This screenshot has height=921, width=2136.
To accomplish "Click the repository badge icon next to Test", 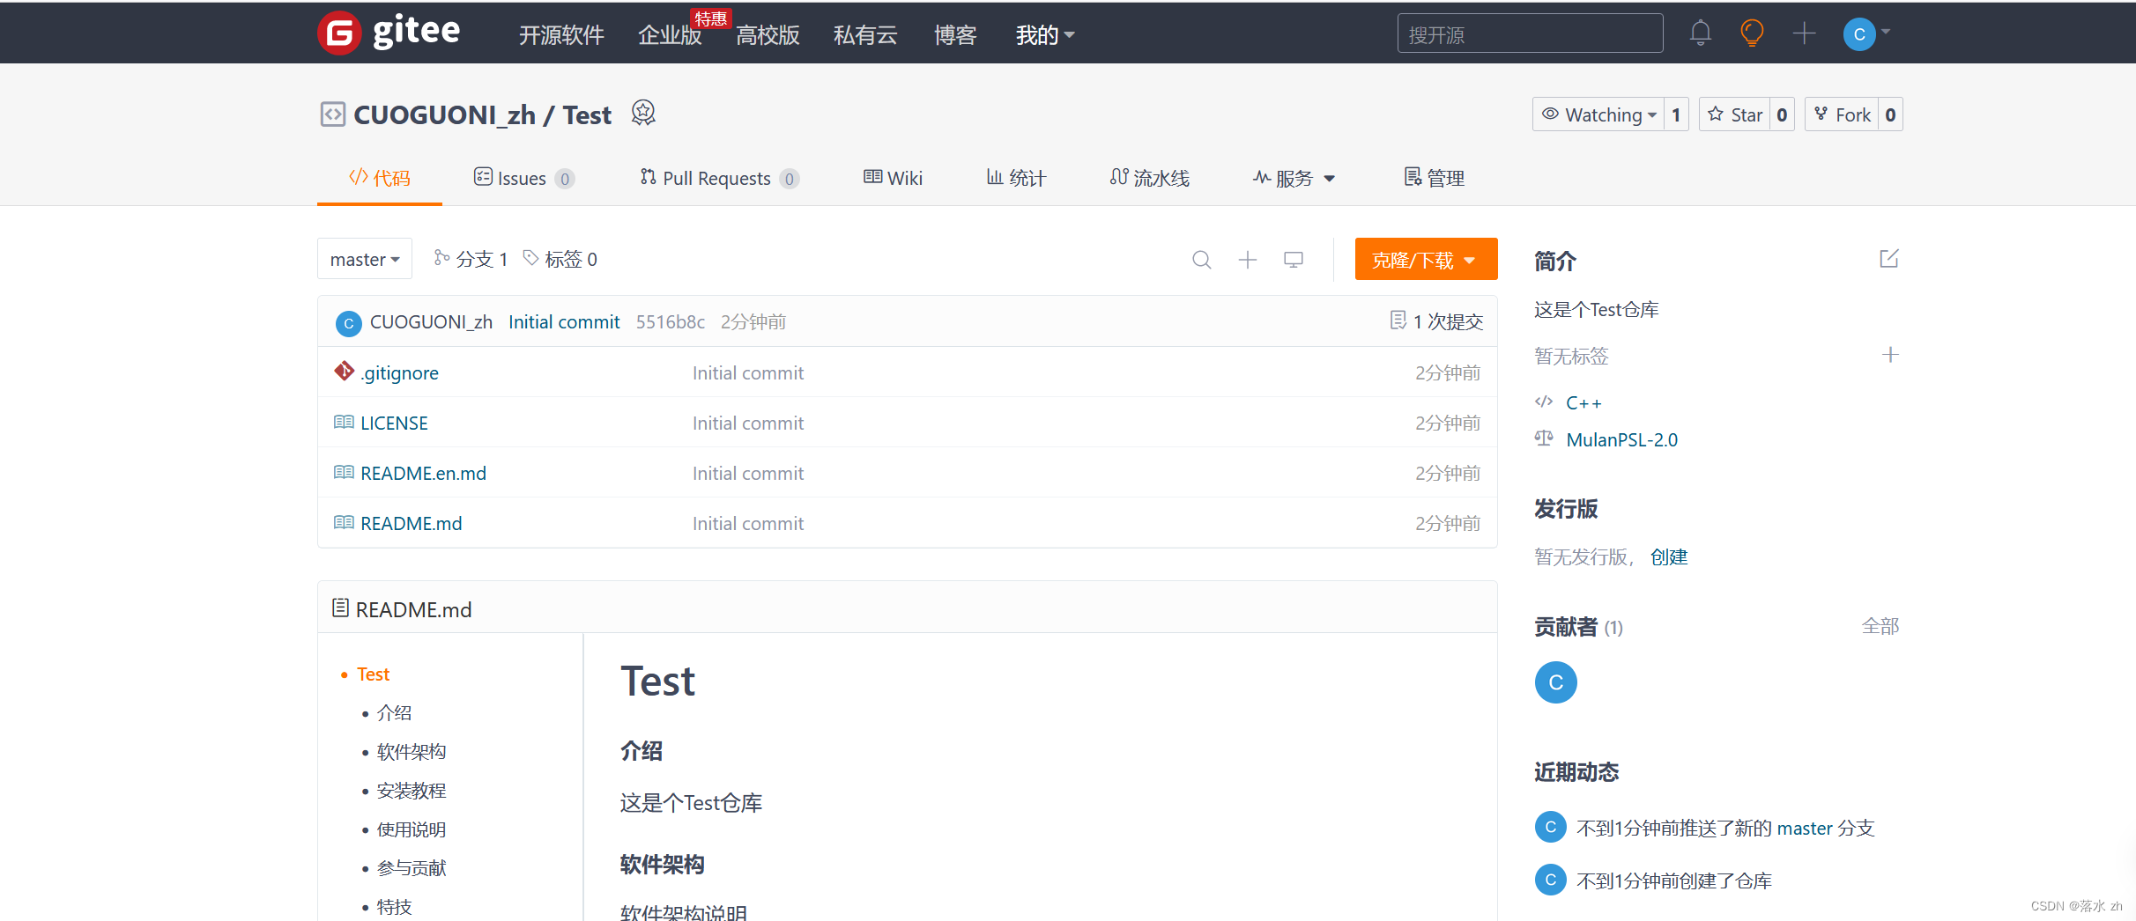I will pos(643,114).
